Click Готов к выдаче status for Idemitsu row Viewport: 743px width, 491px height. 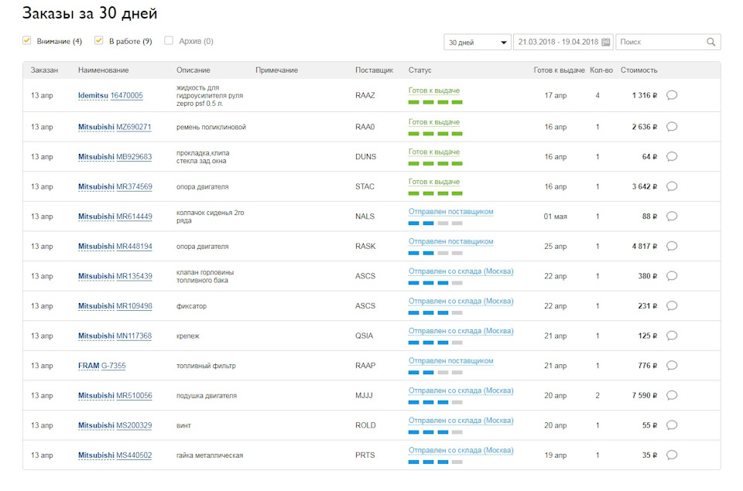434,90
